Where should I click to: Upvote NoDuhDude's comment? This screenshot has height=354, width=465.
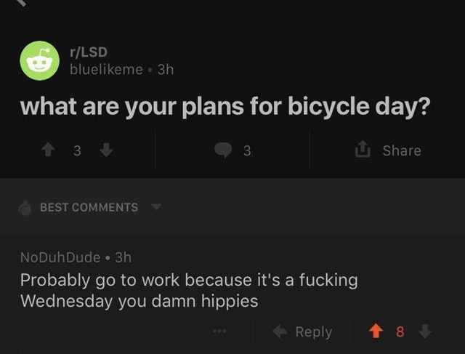click(376, 331)
